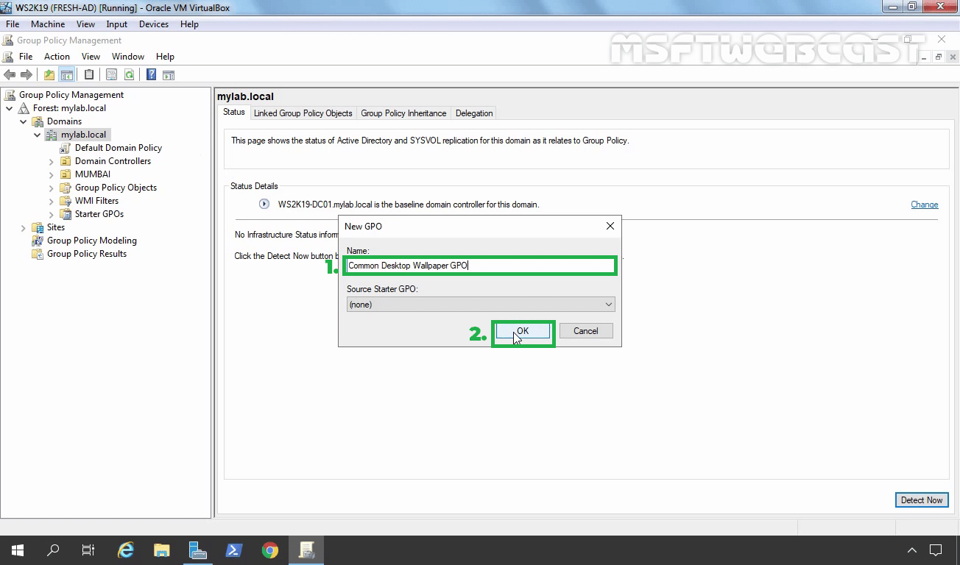The image size is (960, 565).
Task: Click OK in the New GPO dialog
Action: (523, 330)
